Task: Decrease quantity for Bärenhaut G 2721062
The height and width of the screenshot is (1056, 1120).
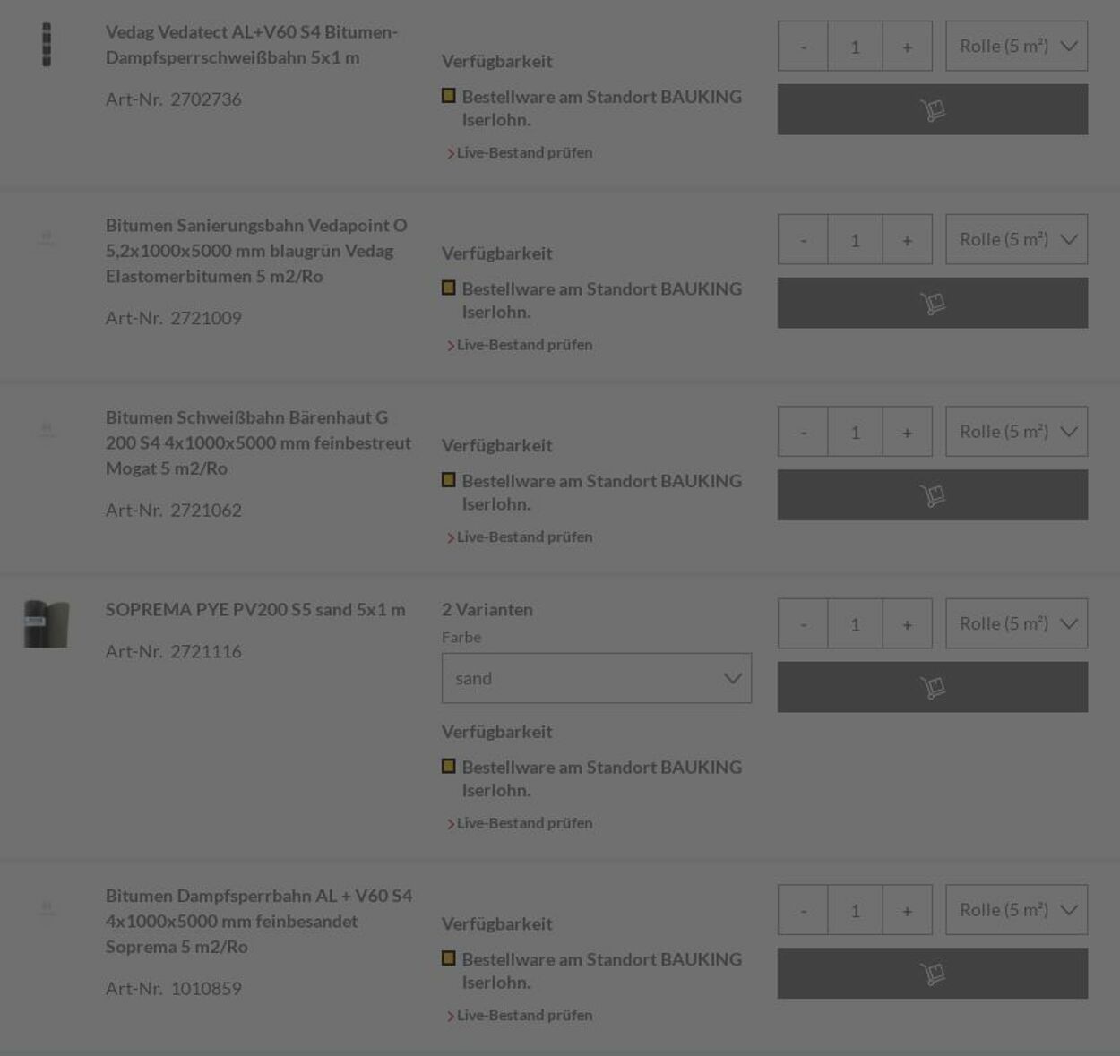Action: click(x=803, y=432)
